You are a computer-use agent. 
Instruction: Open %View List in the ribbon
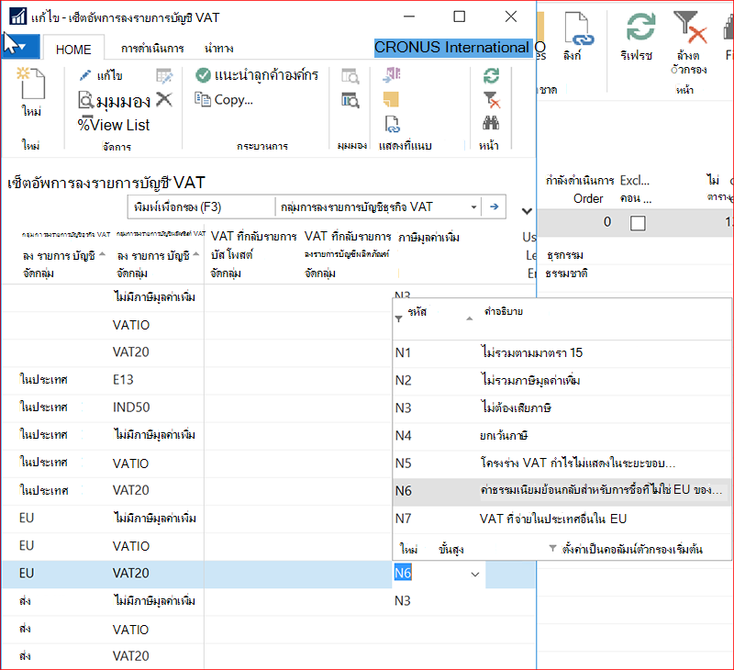point(113,125)
